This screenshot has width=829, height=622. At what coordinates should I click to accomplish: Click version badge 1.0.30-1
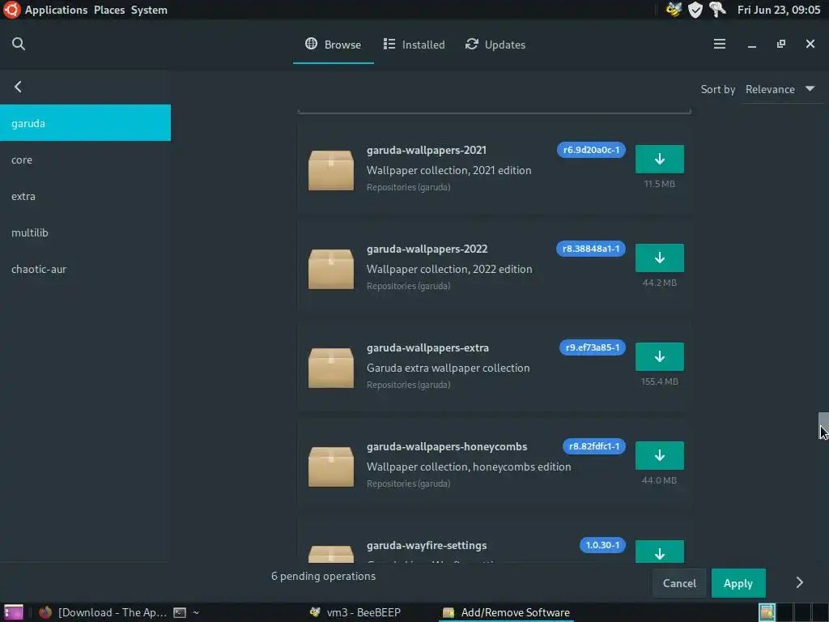pos(602,545)
